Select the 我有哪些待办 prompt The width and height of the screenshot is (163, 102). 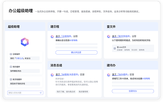click(x=24, y=71)
